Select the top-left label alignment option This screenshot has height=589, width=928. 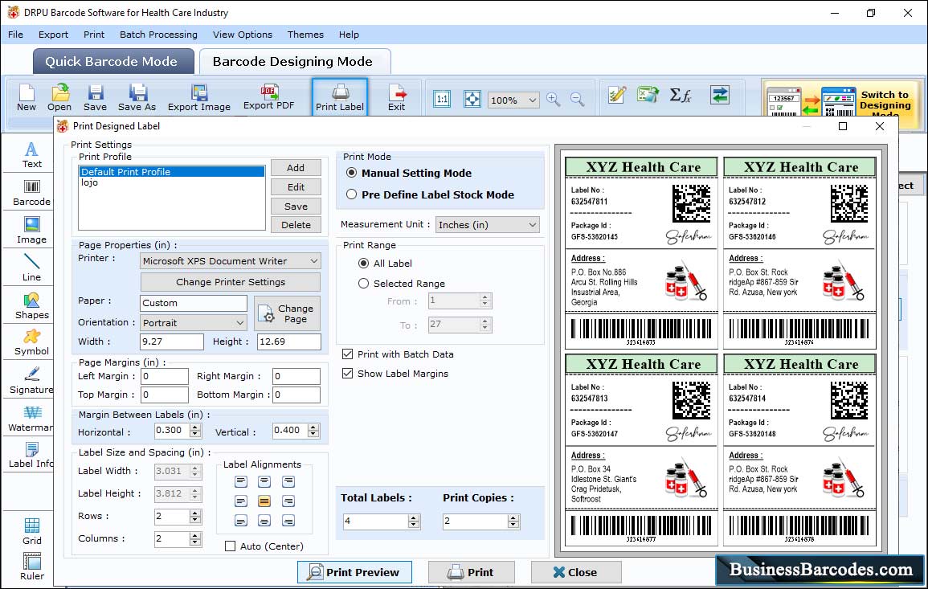pyautogui.click(x=241, y=481)
